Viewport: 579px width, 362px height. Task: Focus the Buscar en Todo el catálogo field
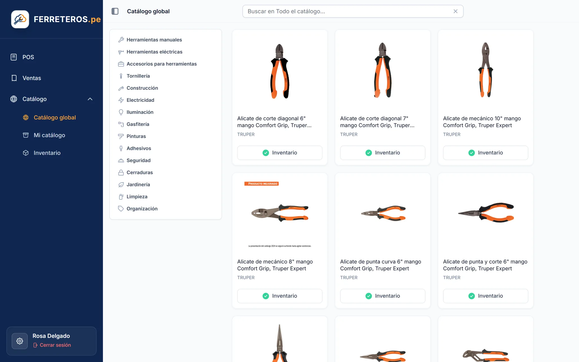tap(353, 11)
